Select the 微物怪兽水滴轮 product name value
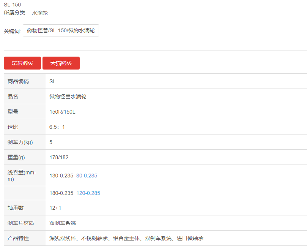Image resolution: width=307 pixels, height=250 pixels. click(x=68, y=97)
